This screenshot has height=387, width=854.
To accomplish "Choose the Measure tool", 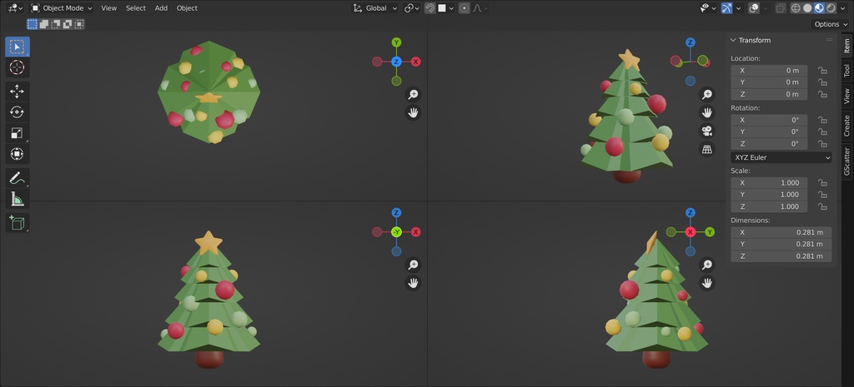I will point(18,198).
